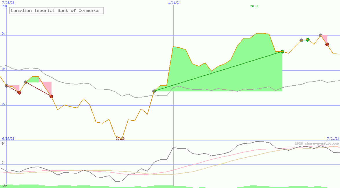The height and width of the screenshot is (188, 340).
Task: Click the 1/01/24 date label
Action: [x=174, y=3]
